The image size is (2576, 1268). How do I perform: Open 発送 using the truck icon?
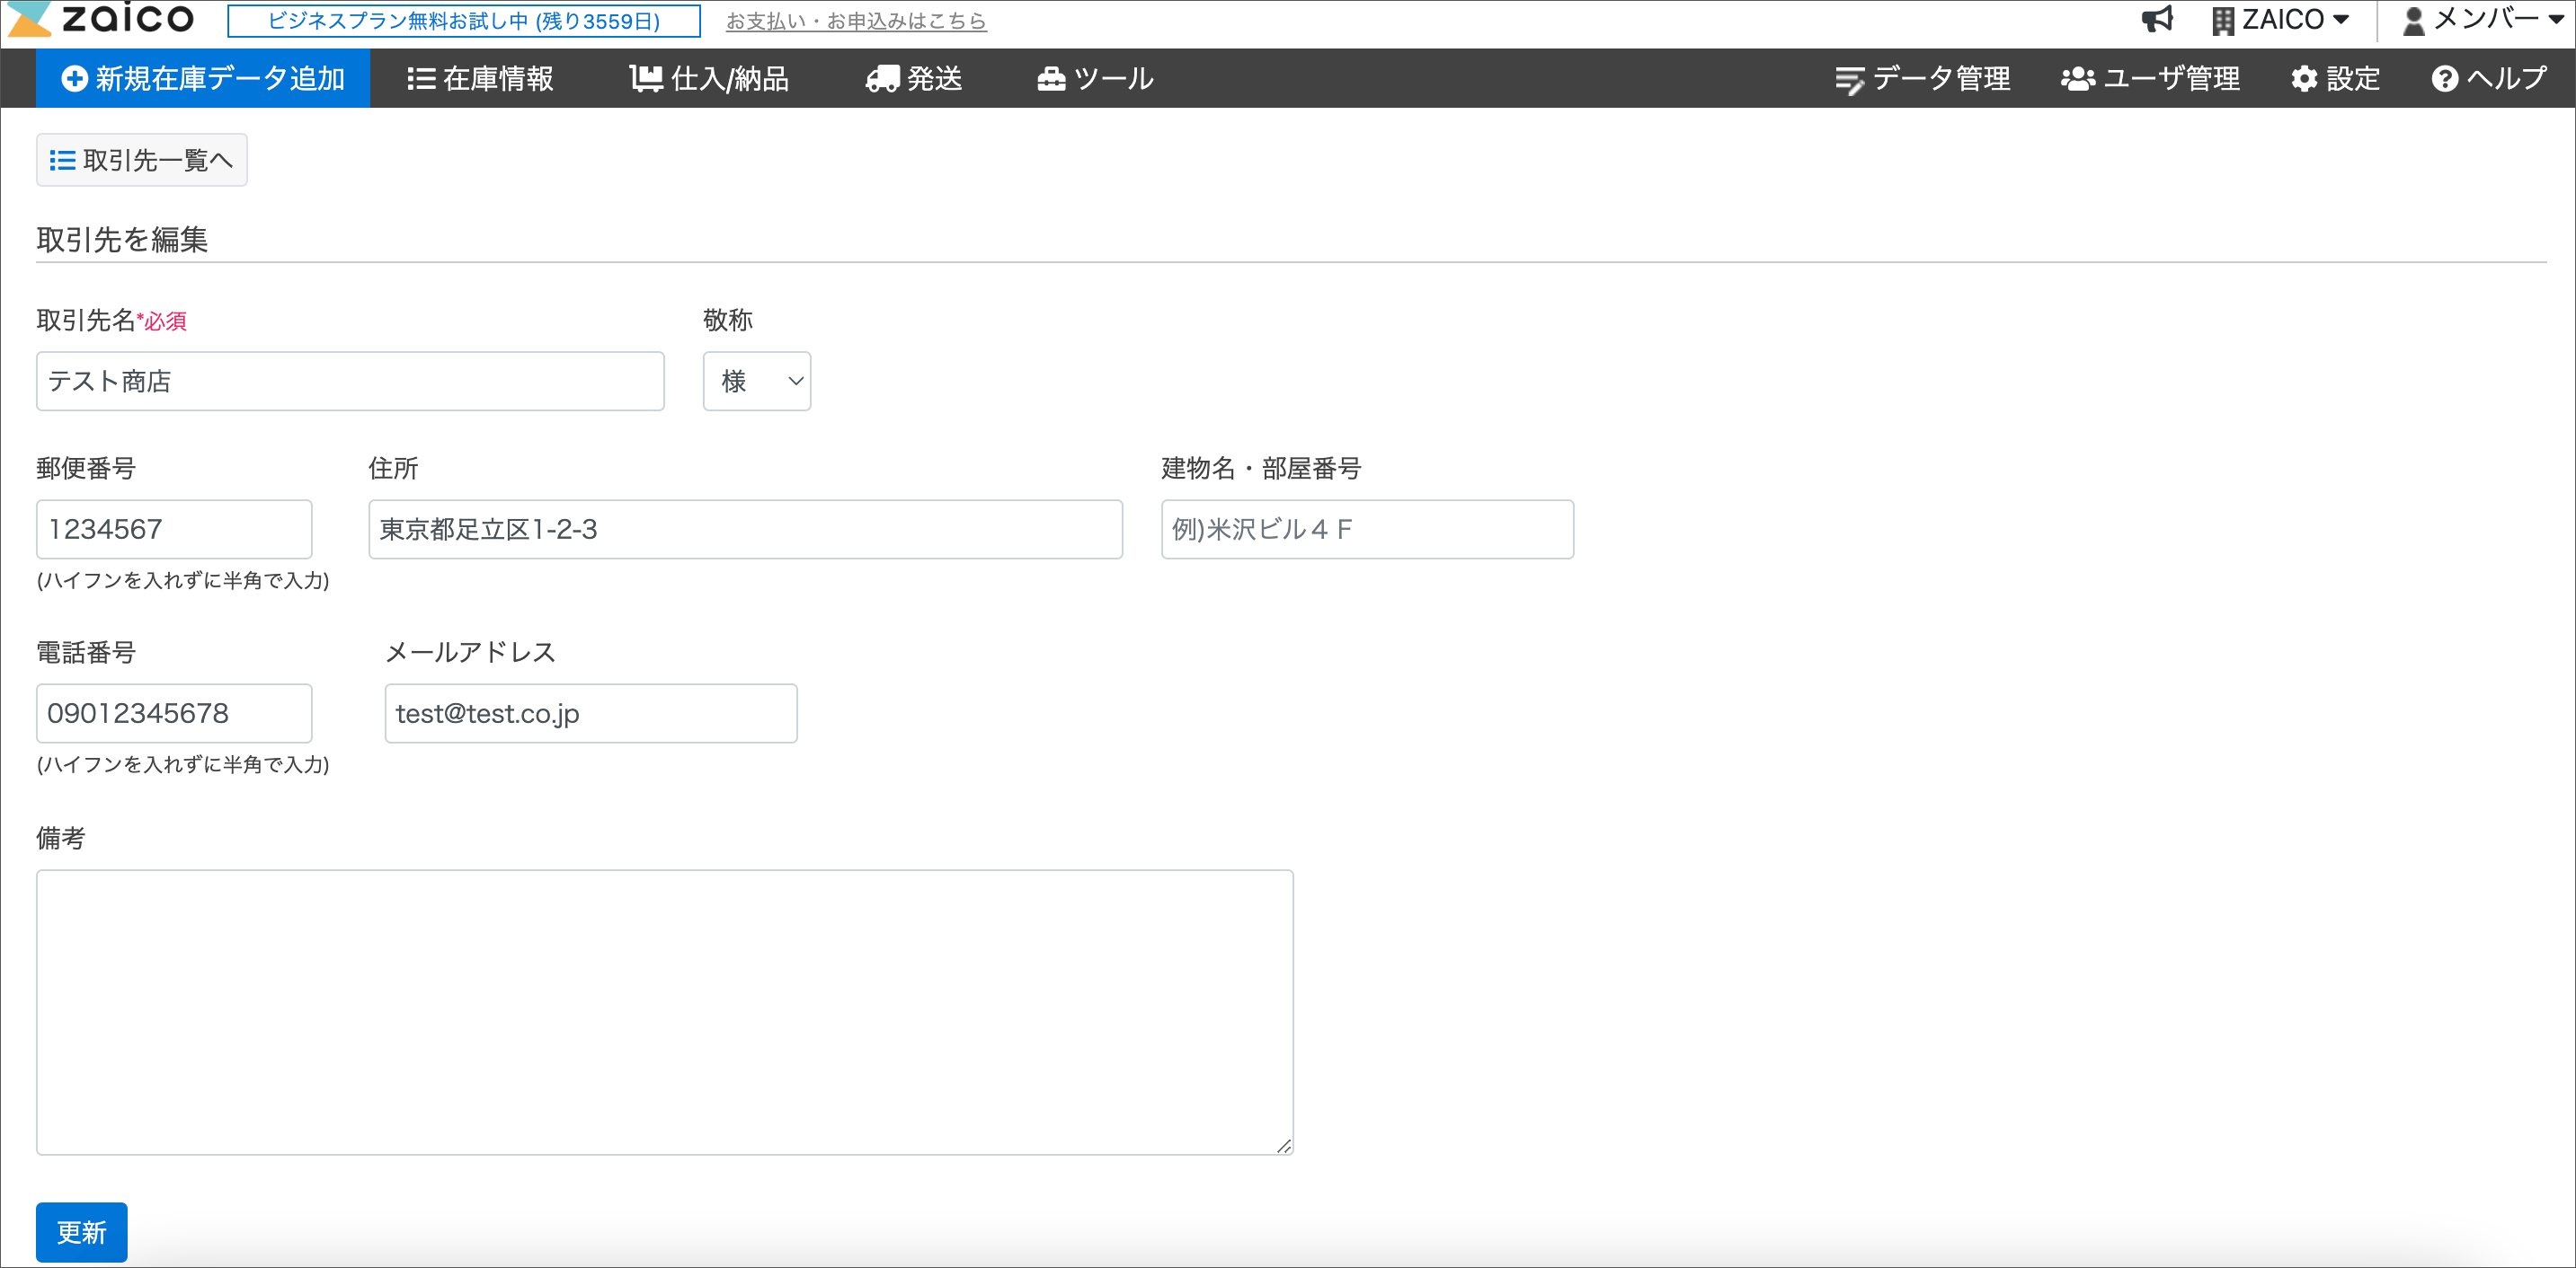point(883,78)
